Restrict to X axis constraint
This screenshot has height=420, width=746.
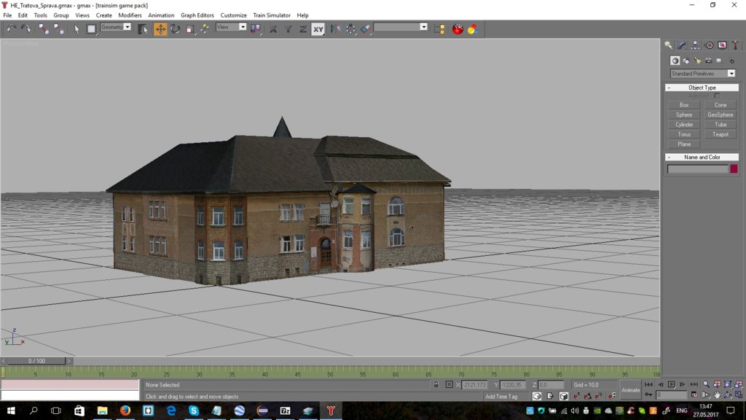click(x=273, y=29)
